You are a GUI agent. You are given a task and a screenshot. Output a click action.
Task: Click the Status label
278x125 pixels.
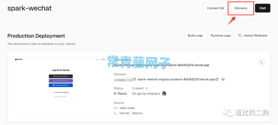click(x=118, y=88)
